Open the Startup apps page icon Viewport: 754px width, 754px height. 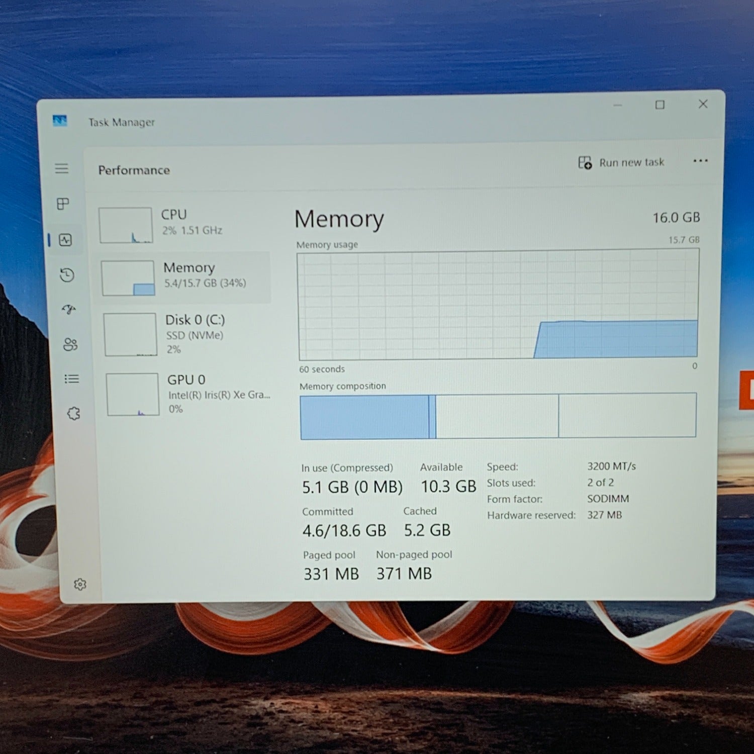[x=69, y=309]
